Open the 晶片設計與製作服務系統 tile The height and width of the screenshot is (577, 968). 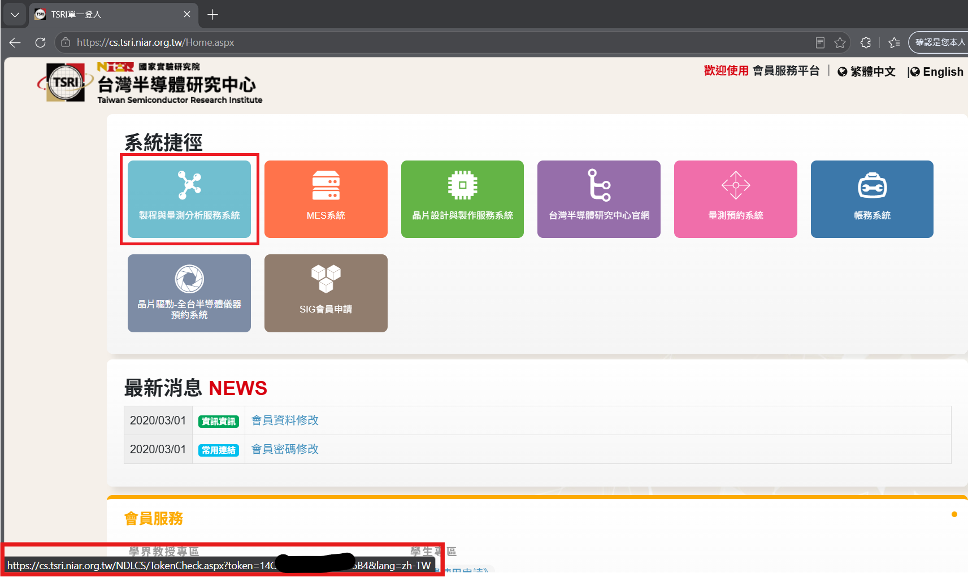click(x=462, y=199)
